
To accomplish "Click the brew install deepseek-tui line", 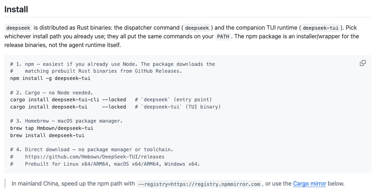I will (x=47, y=135).
